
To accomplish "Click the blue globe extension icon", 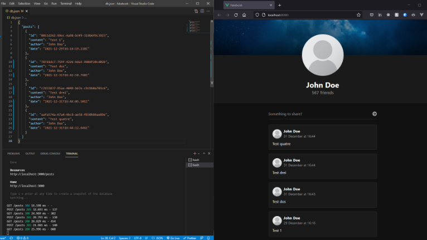I will click(405, 15).
